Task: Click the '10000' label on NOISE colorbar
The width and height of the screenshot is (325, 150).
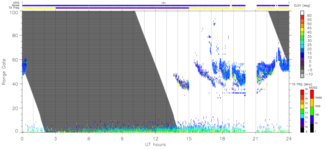Action: [x=318, y=98]
